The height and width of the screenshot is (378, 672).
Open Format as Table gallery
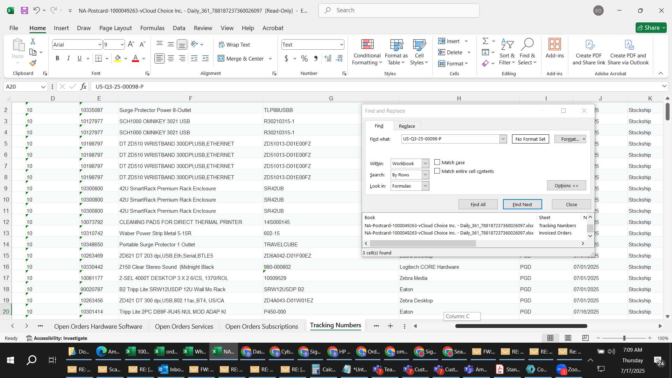[396, 52]
